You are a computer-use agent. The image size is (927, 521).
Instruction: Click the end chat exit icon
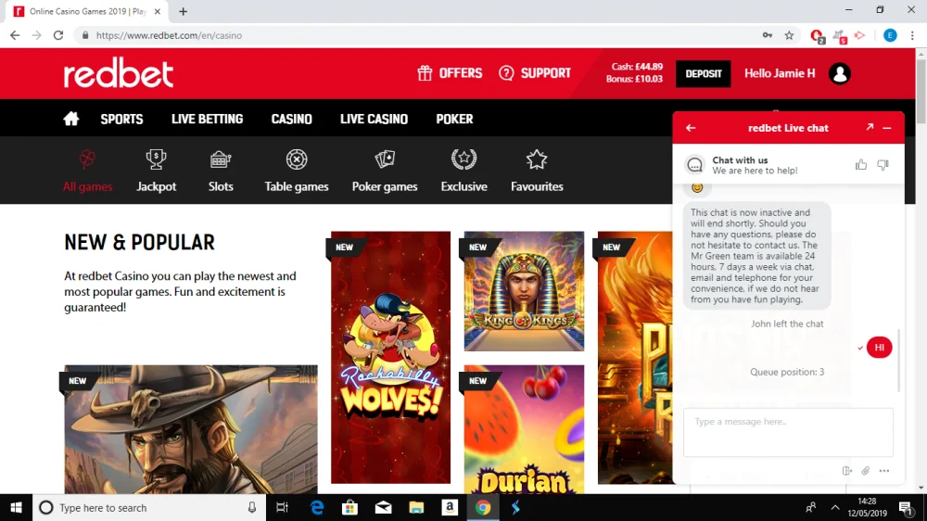[846, 471]
